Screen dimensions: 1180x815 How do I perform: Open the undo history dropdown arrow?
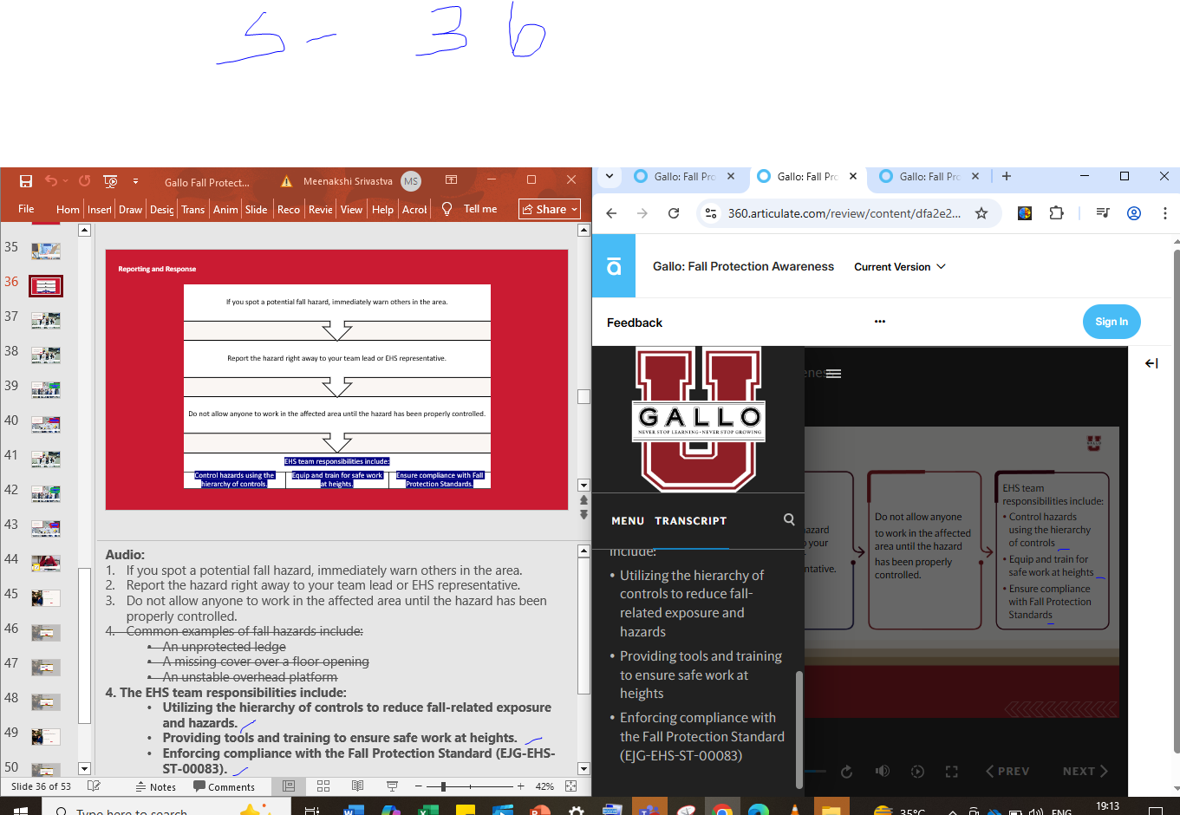pos(66,181)
